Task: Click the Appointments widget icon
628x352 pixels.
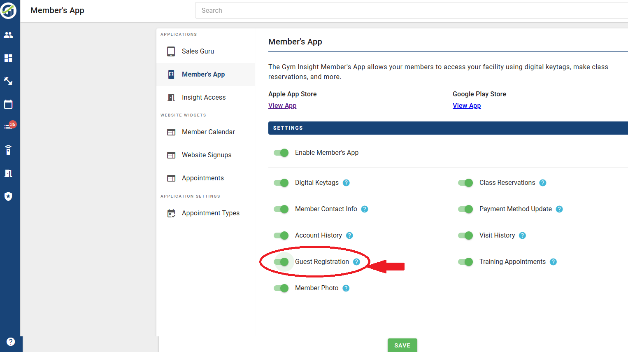Action: 171,178
